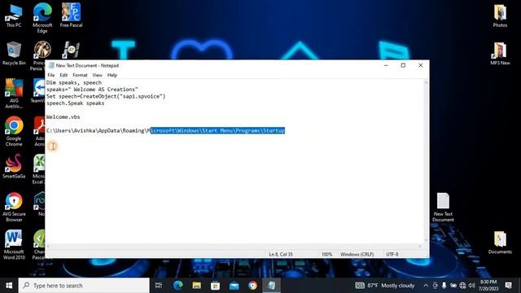
Task: Click the network tray icon
Action: pyautogui.click(x=462, y=286)
